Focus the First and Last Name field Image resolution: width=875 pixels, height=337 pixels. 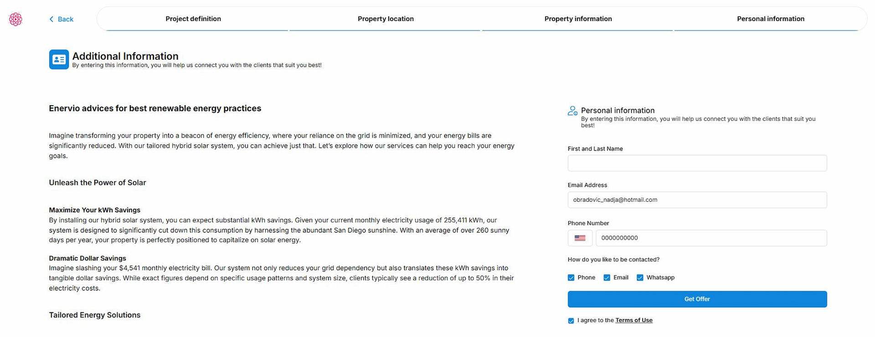[697, 163]
